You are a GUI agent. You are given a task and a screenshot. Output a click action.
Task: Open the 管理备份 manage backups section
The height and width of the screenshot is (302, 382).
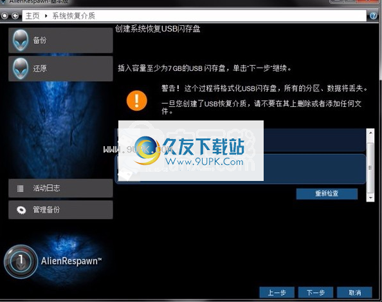[x=60, y=210]
